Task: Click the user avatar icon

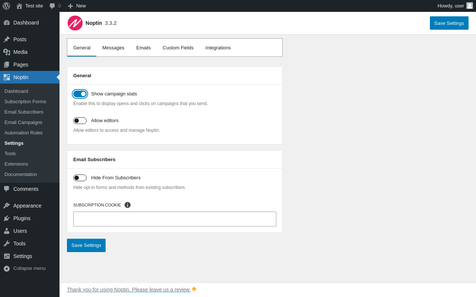Action: (x=470, y=6)
